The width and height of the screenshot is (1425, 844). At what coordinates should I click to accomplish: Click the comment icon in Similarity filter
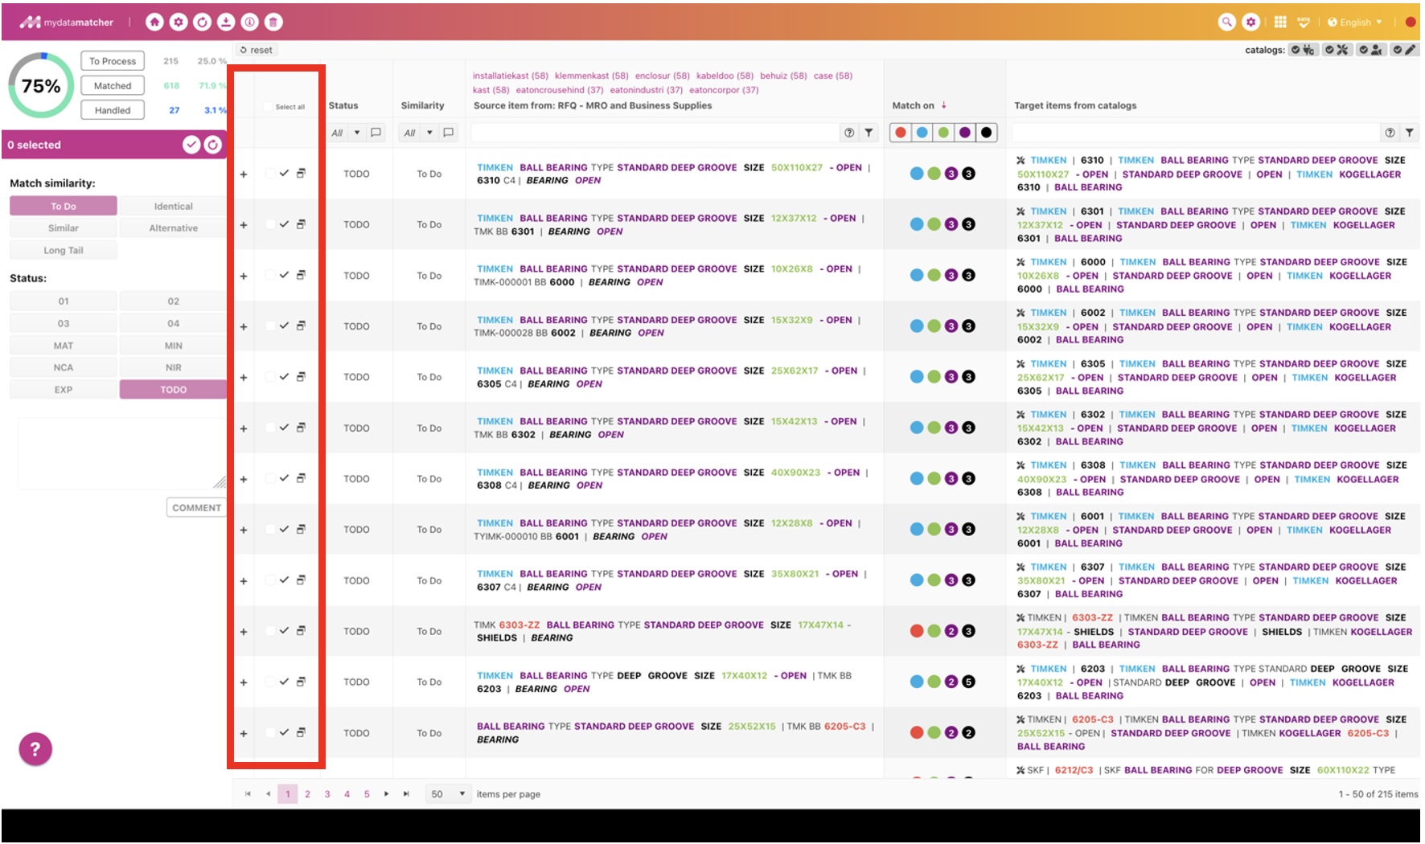click(449, 133)
